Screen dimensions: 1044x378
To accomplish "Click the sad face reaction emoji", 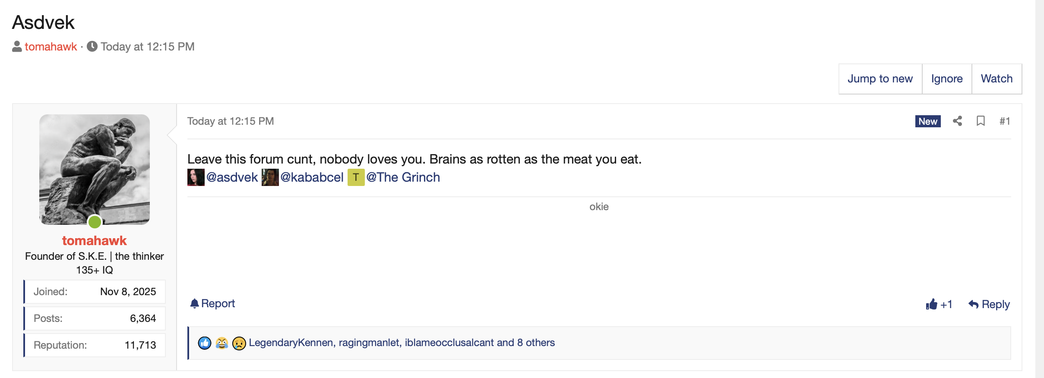I will click(x=239, y=343).
